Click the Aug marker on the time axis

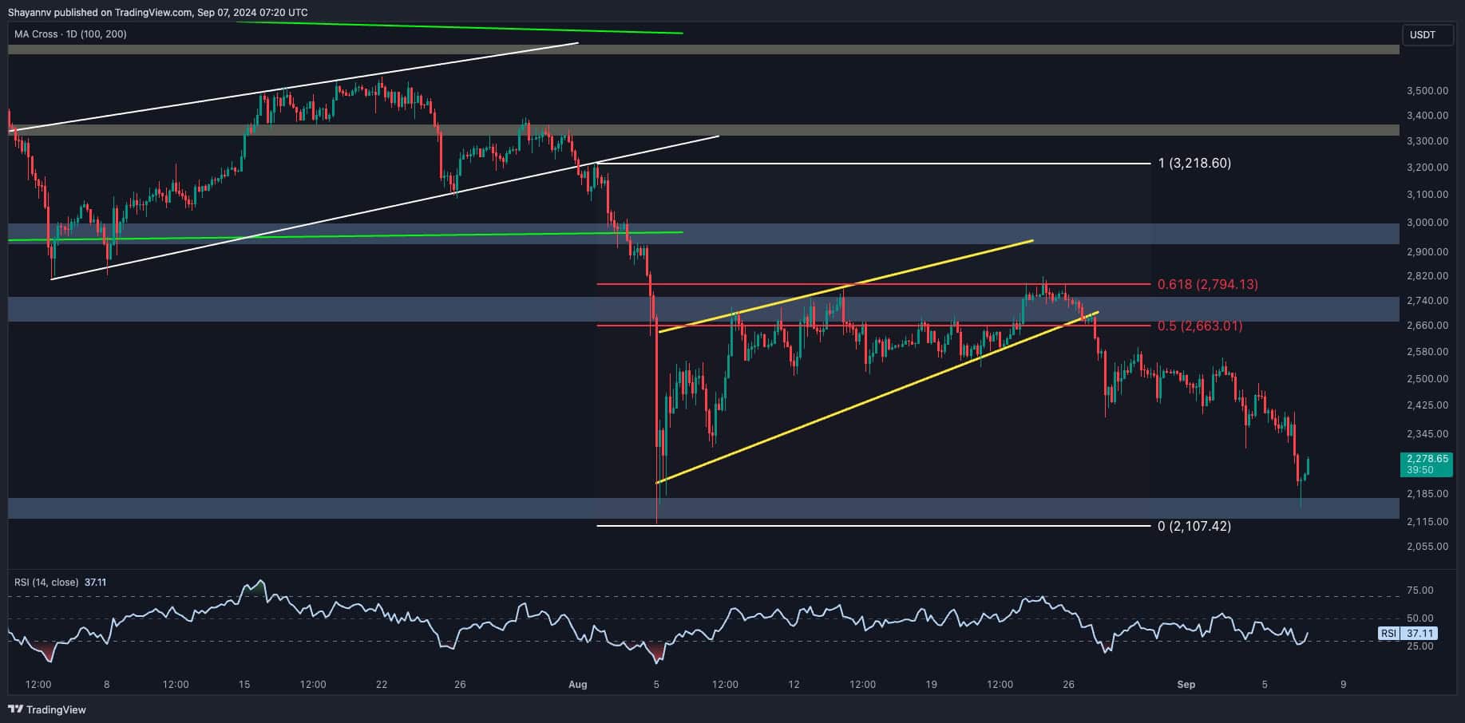click(x=577, y=685)
